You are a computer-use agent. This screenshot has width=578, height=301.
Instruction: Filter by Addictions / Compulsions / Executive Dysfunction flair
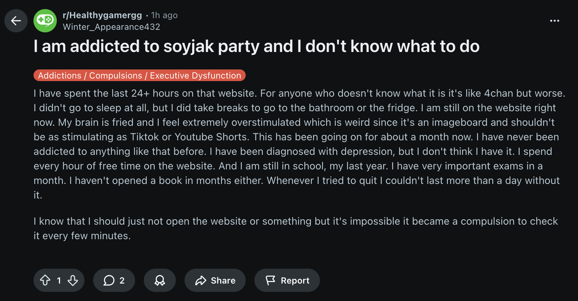point(139,75)
